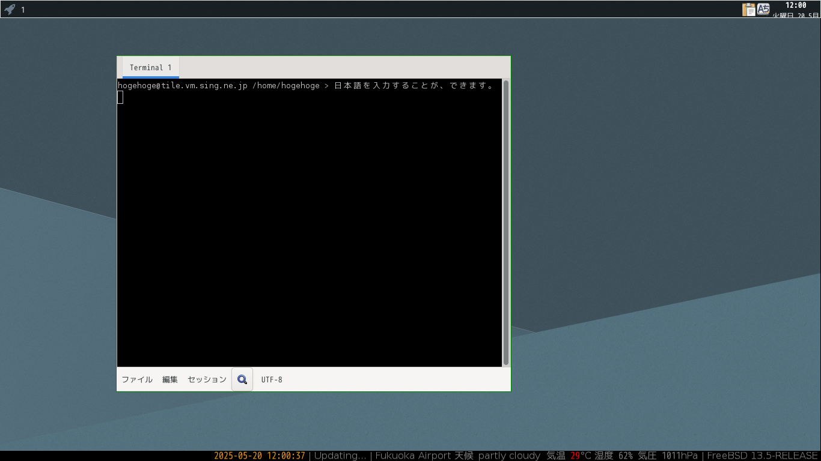Open the 編集 menu
The width and height of the screenshot is (821, 461).
170,379
